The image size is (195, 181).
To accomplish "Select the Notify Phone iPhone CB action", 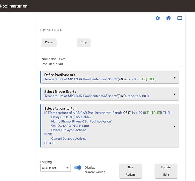I will click(81, 121).
